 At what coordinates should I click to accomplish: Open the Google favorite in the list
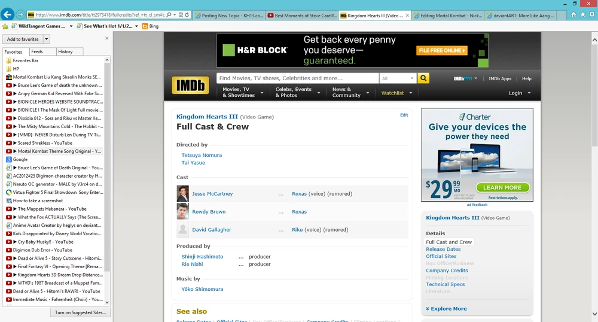click(20, 160)
